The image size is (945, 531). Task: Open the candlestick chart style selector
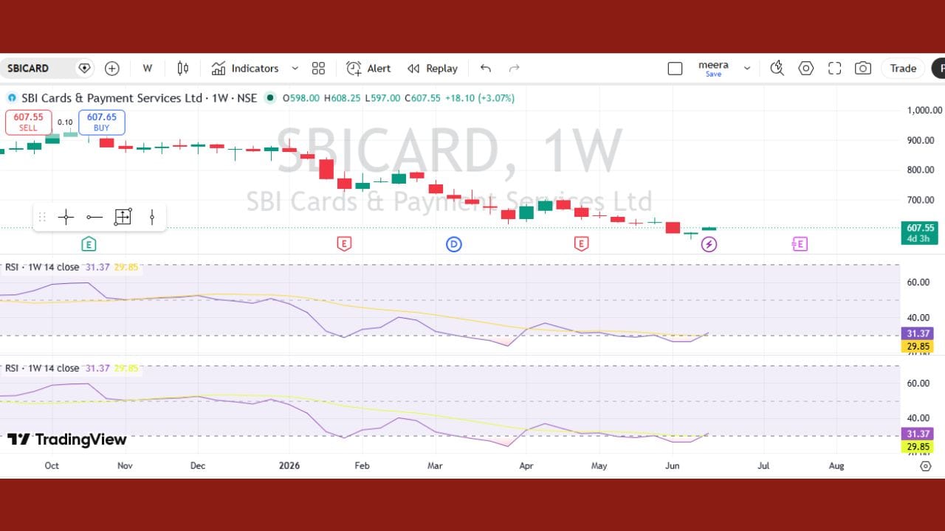pos(183,69)
